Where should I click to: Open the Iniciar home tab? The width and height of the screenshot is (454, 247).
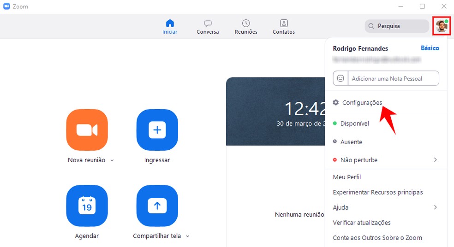coord(170,27)
